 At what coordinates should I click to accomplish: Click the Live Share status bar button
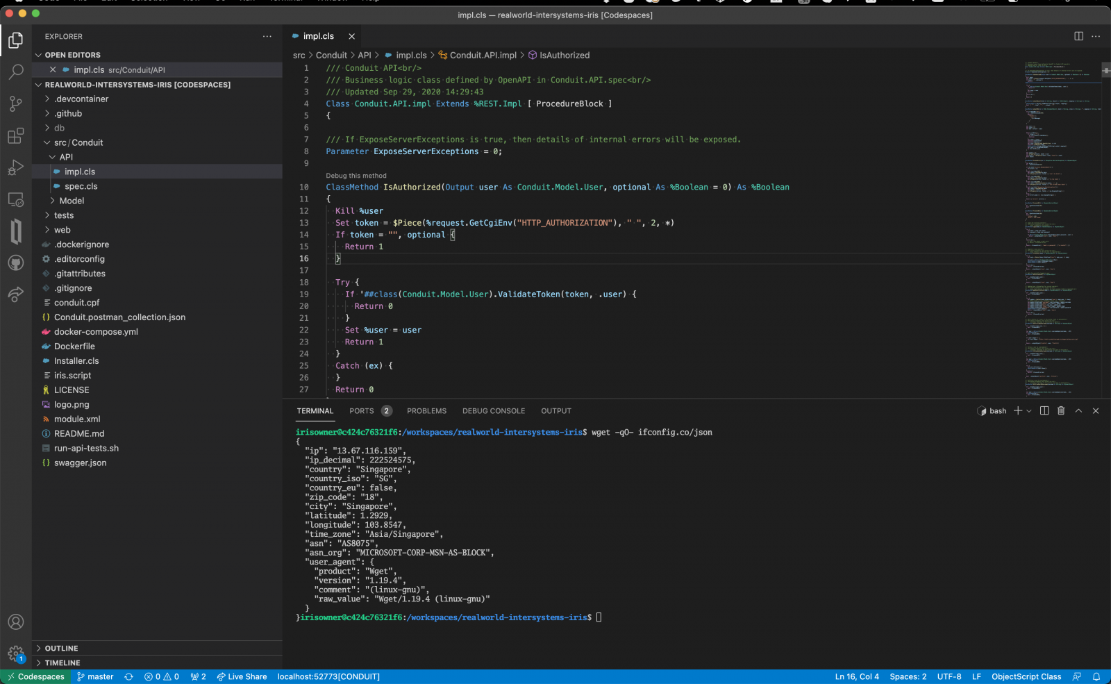pyautogui.click(x=242, y=676)
